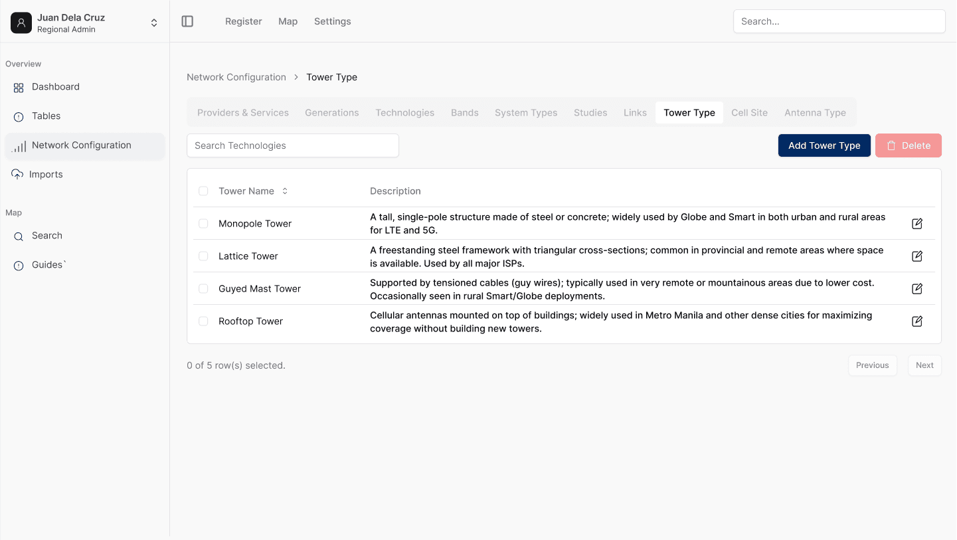The image size is (957, 540).
Task: Click the Tower Type breadcrumb text
Action: click(331, 77)
